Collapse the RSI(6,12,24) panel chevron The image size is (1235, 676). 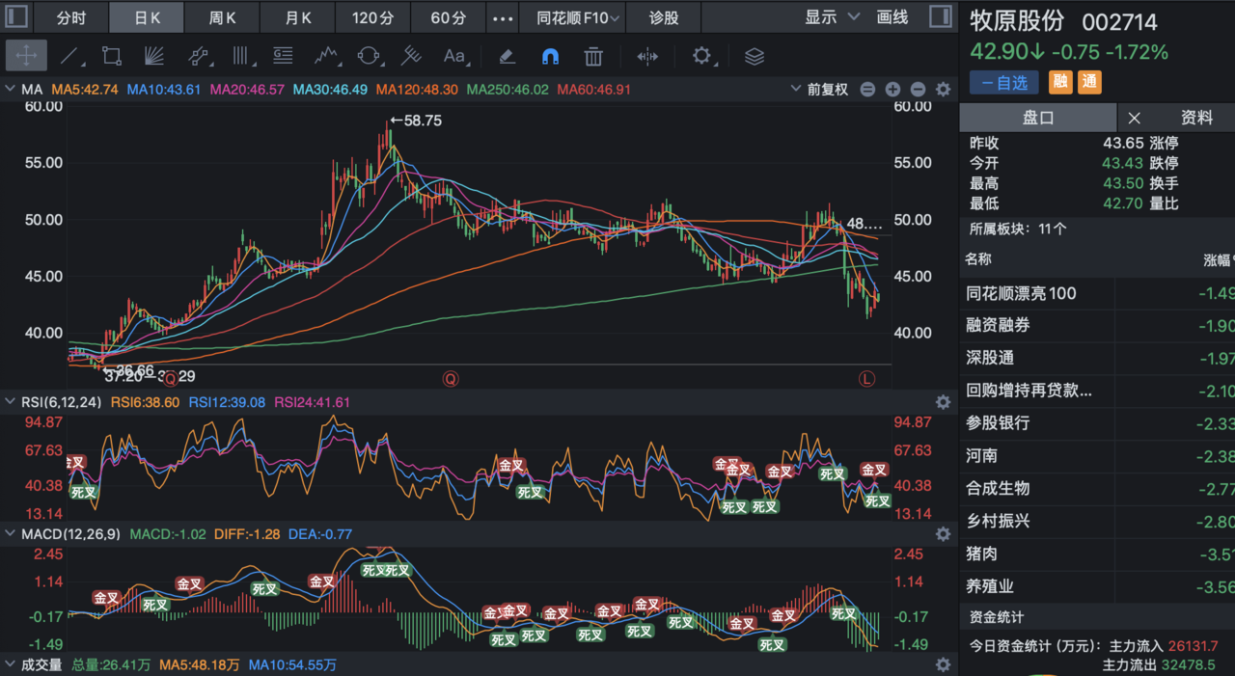pos(10,402)
